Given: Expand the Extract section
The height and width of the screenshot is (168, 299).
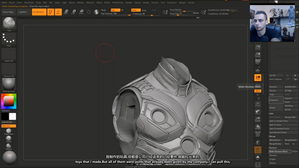Looking at the screenshot, I should (273, 163).
